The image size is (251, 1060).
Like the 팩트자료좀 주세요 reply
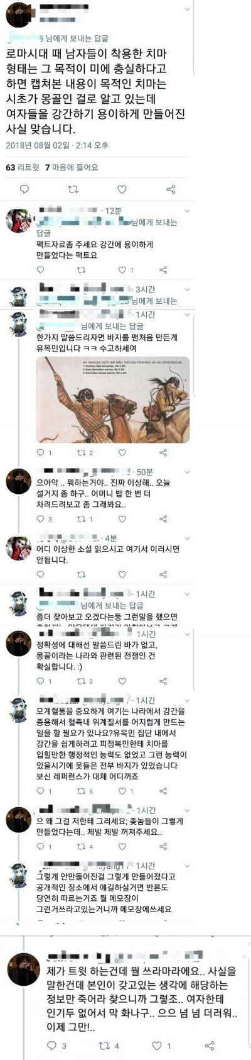click(124, 270)
